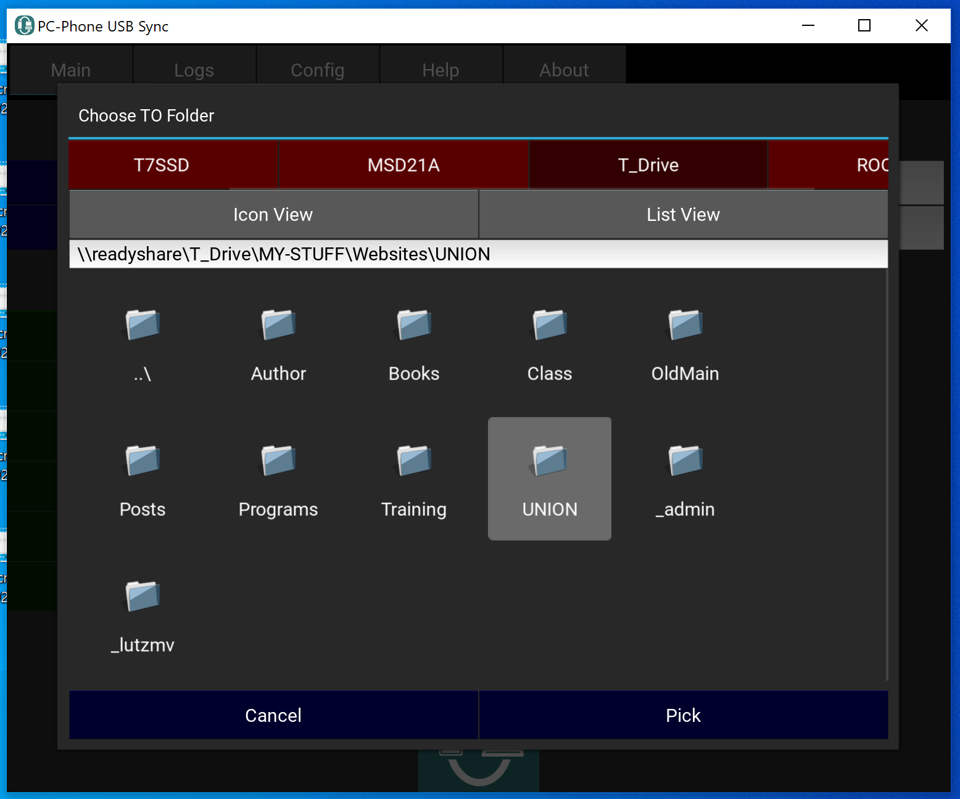
Task: Open the Programs folder icon
Action: click(278, 460)
